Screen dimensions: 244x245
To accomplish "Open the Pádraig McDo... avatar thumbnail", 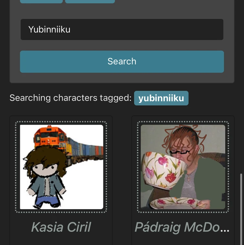I will click(x=183, y=167).
